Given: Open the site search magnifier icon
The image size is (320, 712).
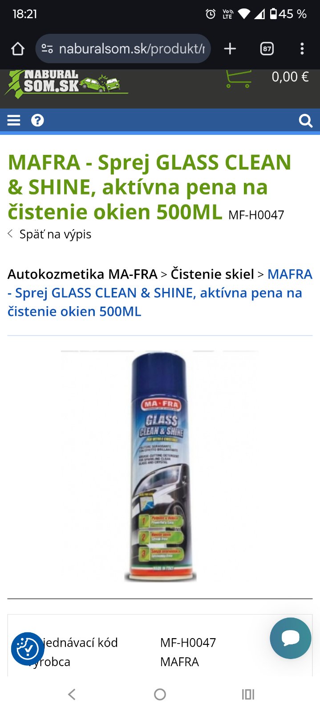Looking at the screenshot, I should pos(306,121).
